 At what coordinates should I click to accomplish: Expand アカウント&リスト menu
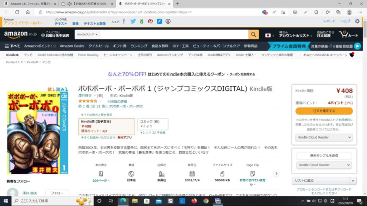coord(296,34)
